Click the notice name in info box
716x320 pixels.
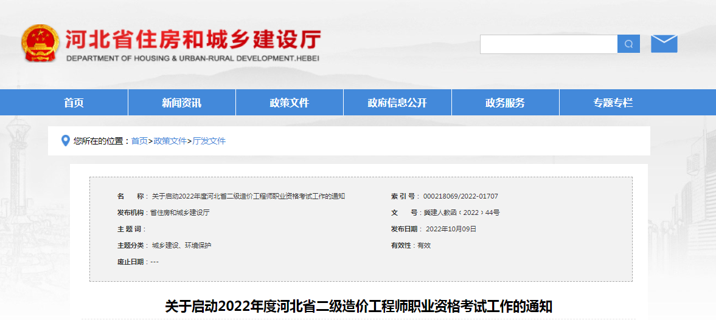pos(248,197)
